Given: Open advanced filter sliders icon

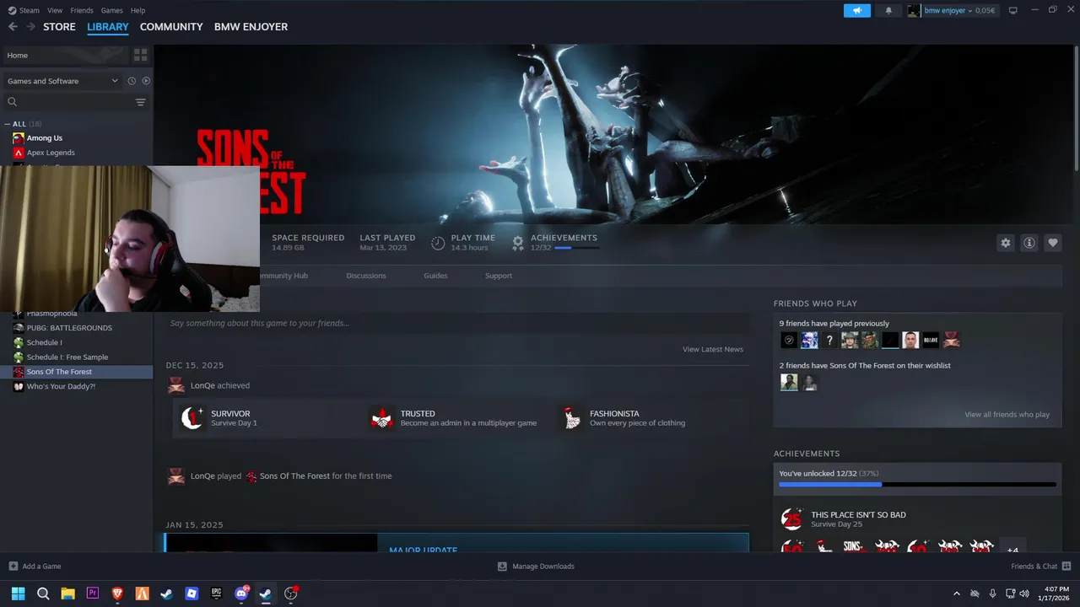Looking at the screenshot, I should point(140,102).
